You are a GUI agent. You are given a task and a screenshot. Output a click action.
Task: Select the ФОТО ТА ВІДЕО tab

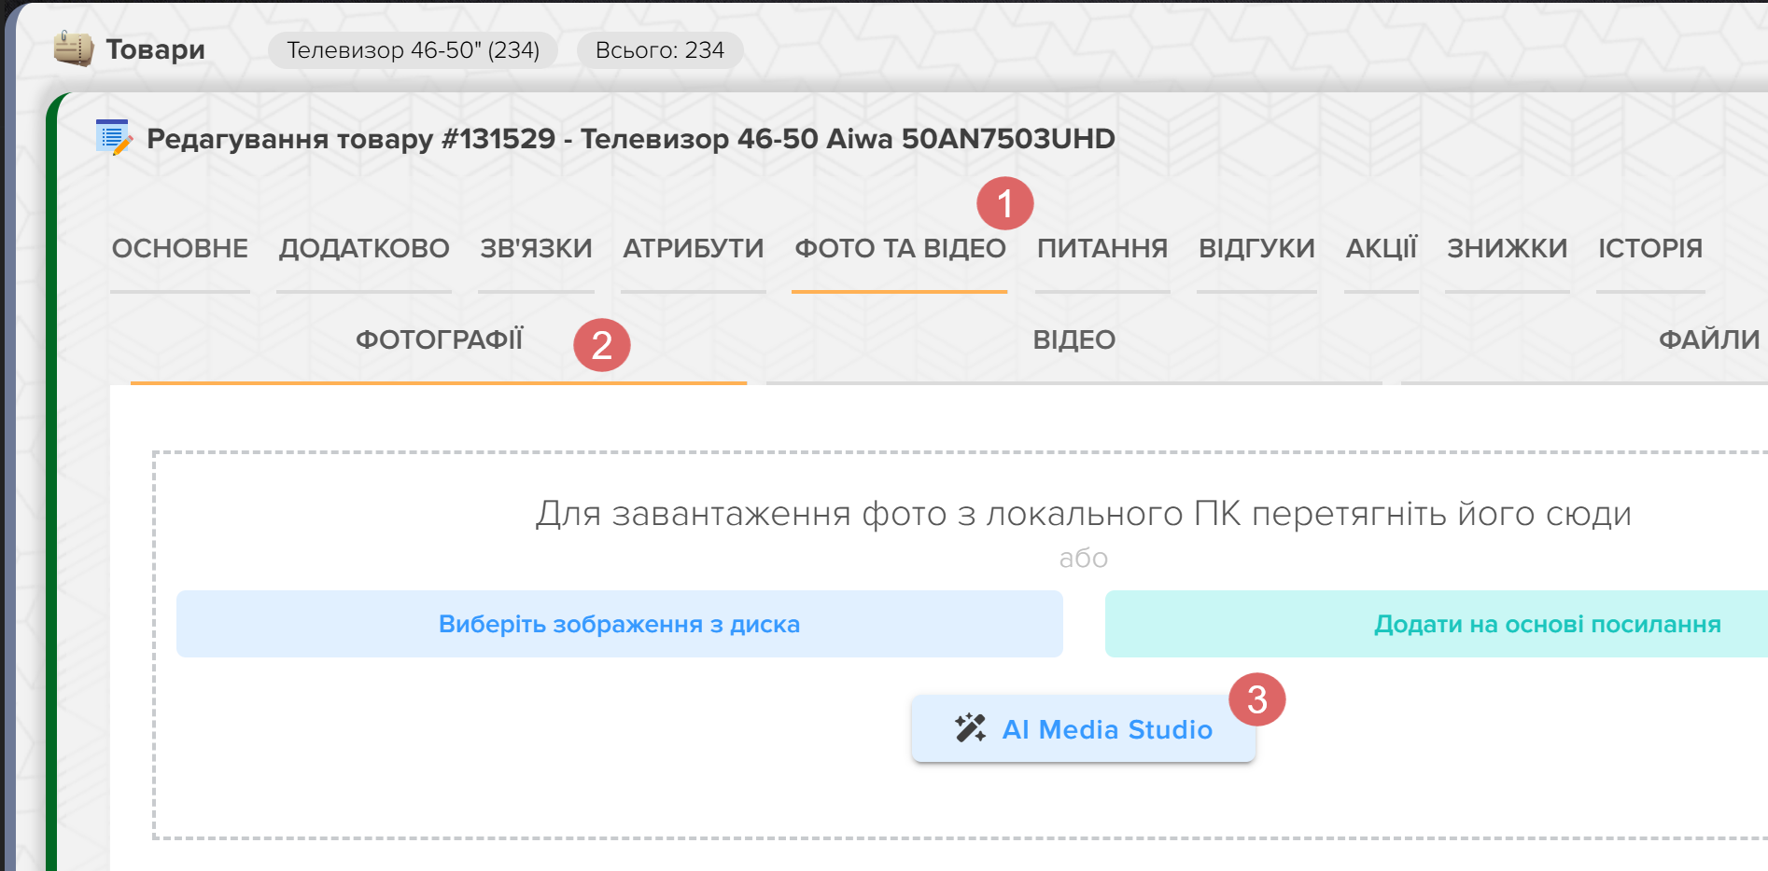(900, 248)
